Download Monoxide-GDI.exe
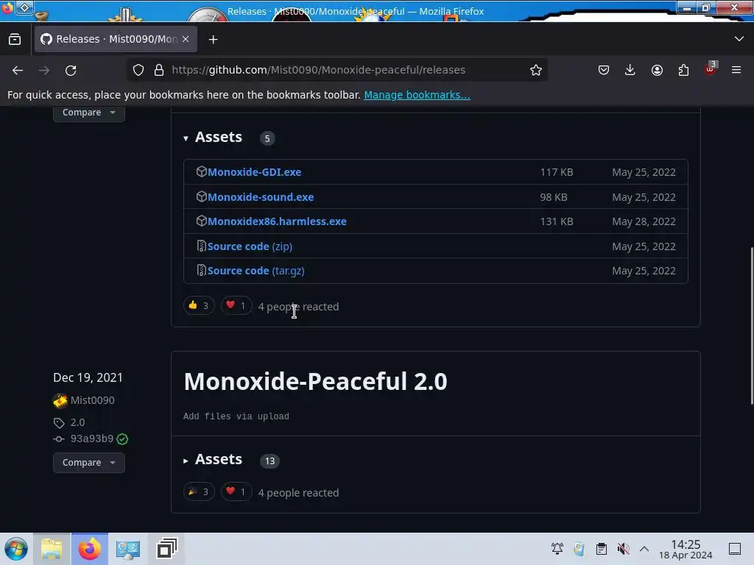 [254, 172]
